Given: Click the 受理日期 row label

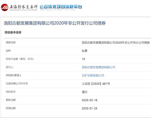Looking at the screenshot, I should [x=11, y=108].
